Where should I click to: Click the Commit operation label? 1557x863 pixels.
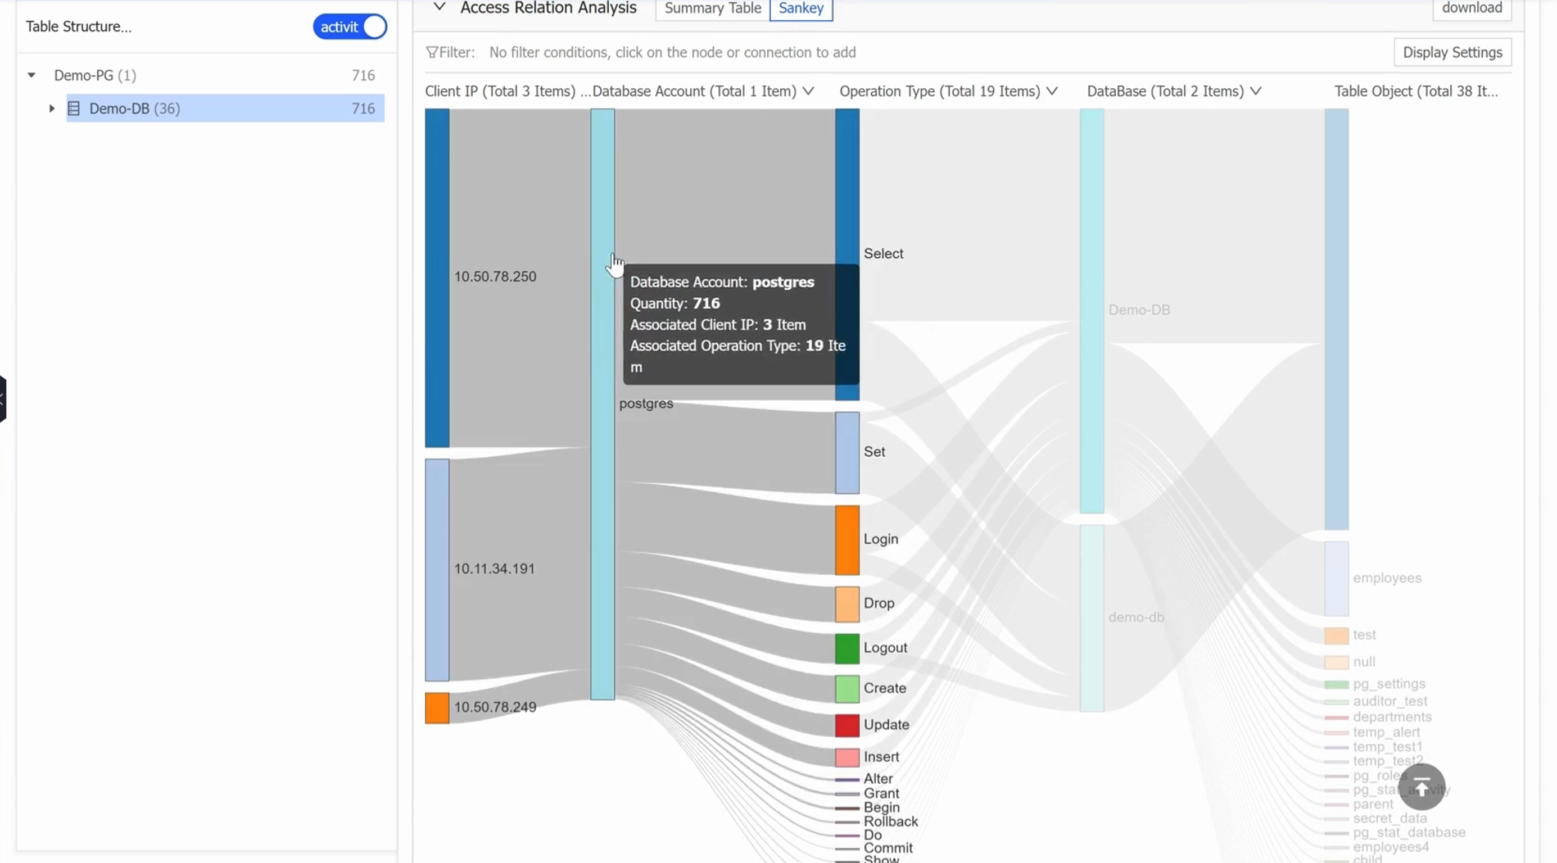[888, 848]
